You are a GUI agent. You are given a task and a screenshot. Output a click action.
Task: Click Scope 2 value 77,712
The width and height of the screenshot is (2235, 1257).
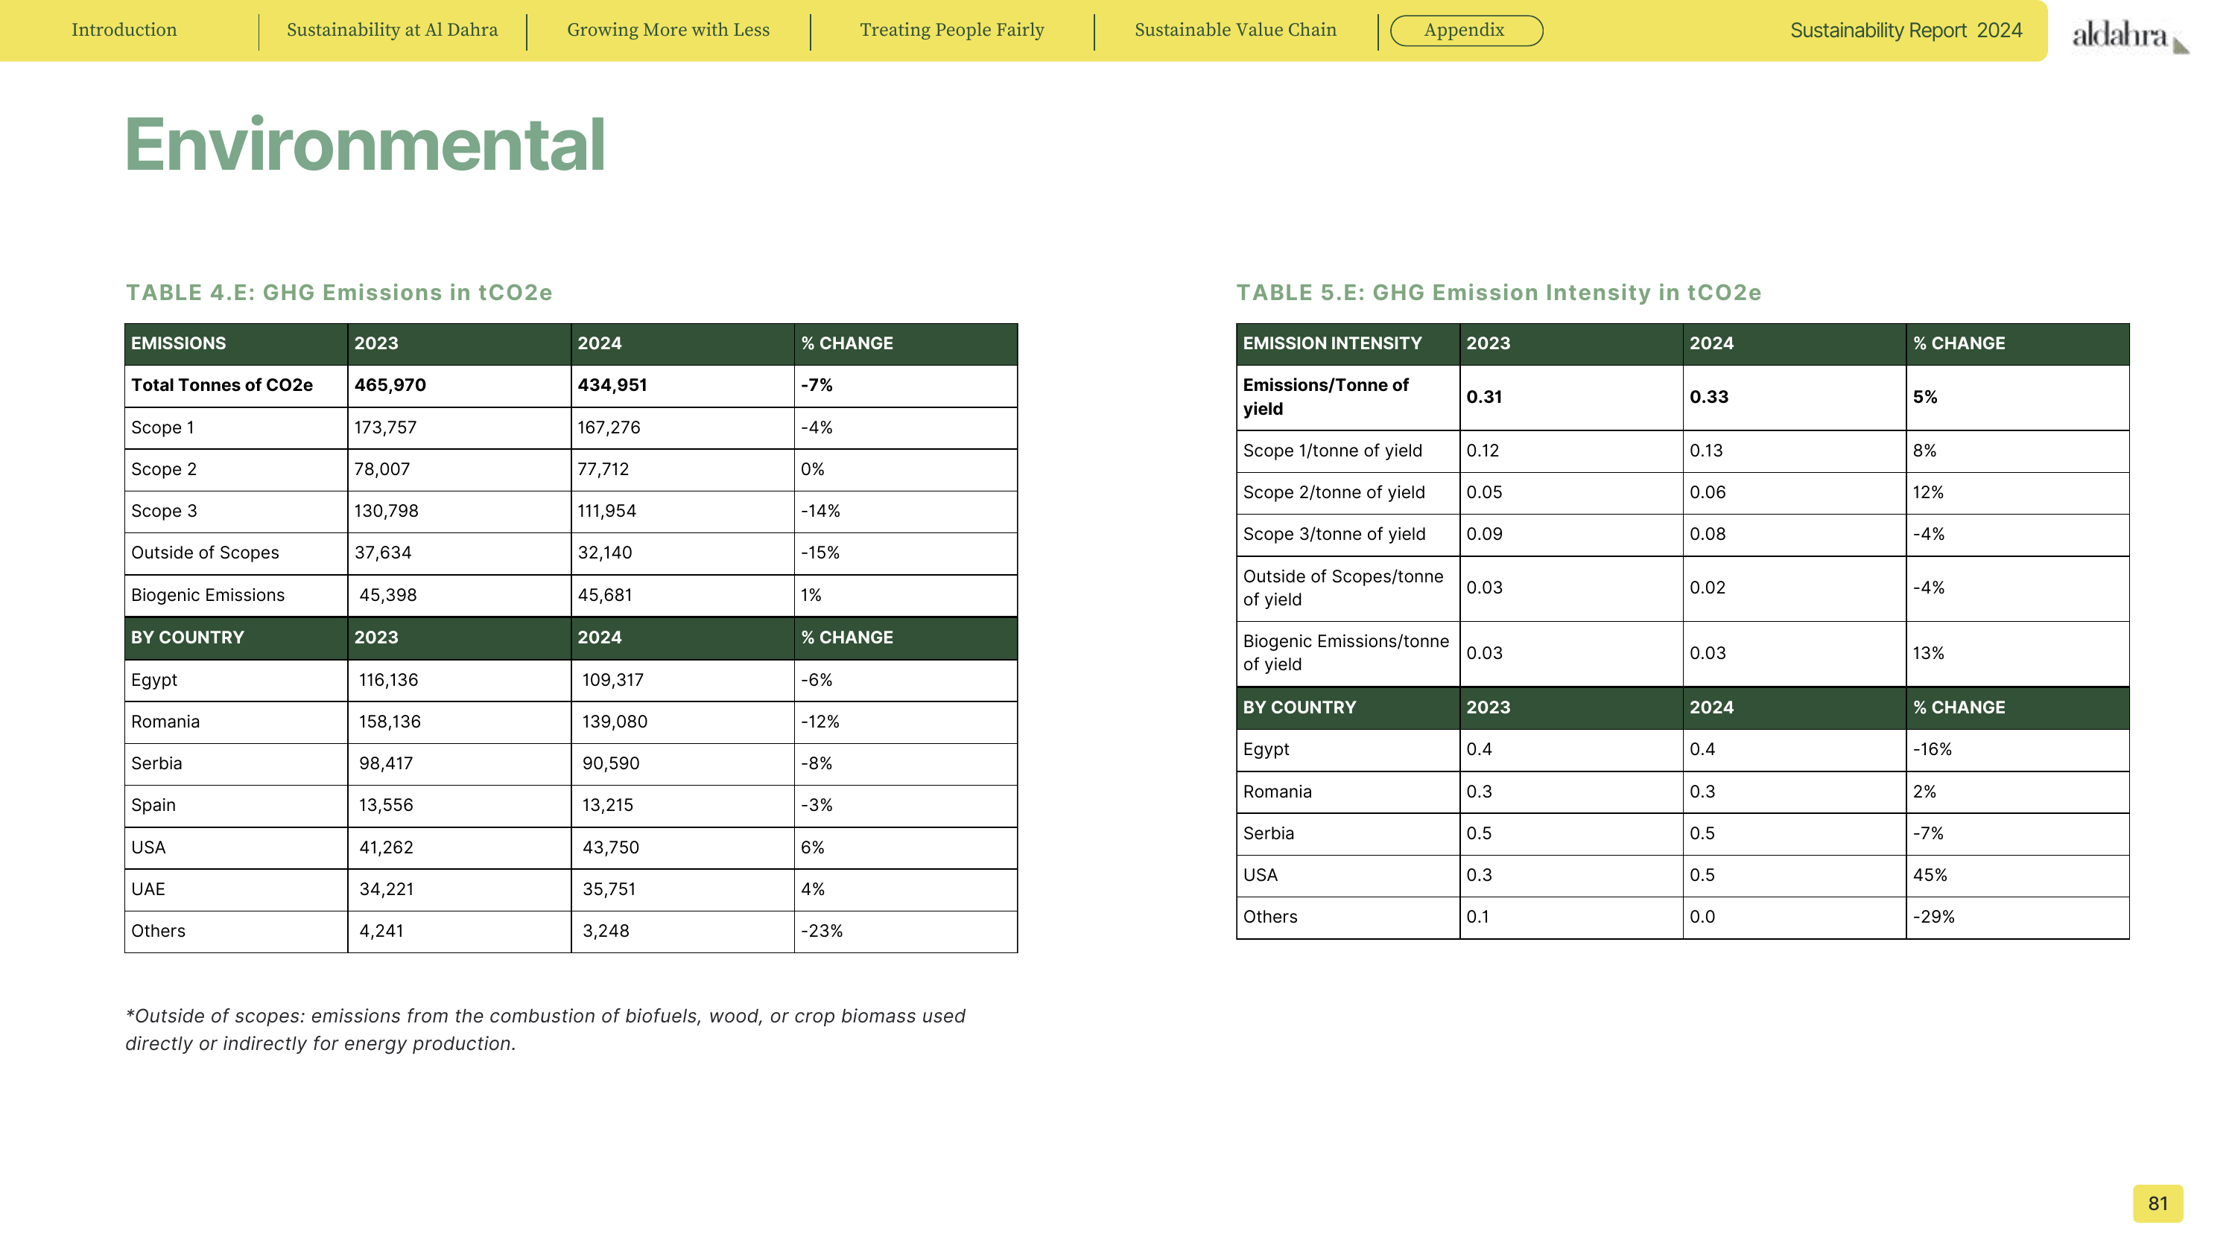tap(603, 469)
